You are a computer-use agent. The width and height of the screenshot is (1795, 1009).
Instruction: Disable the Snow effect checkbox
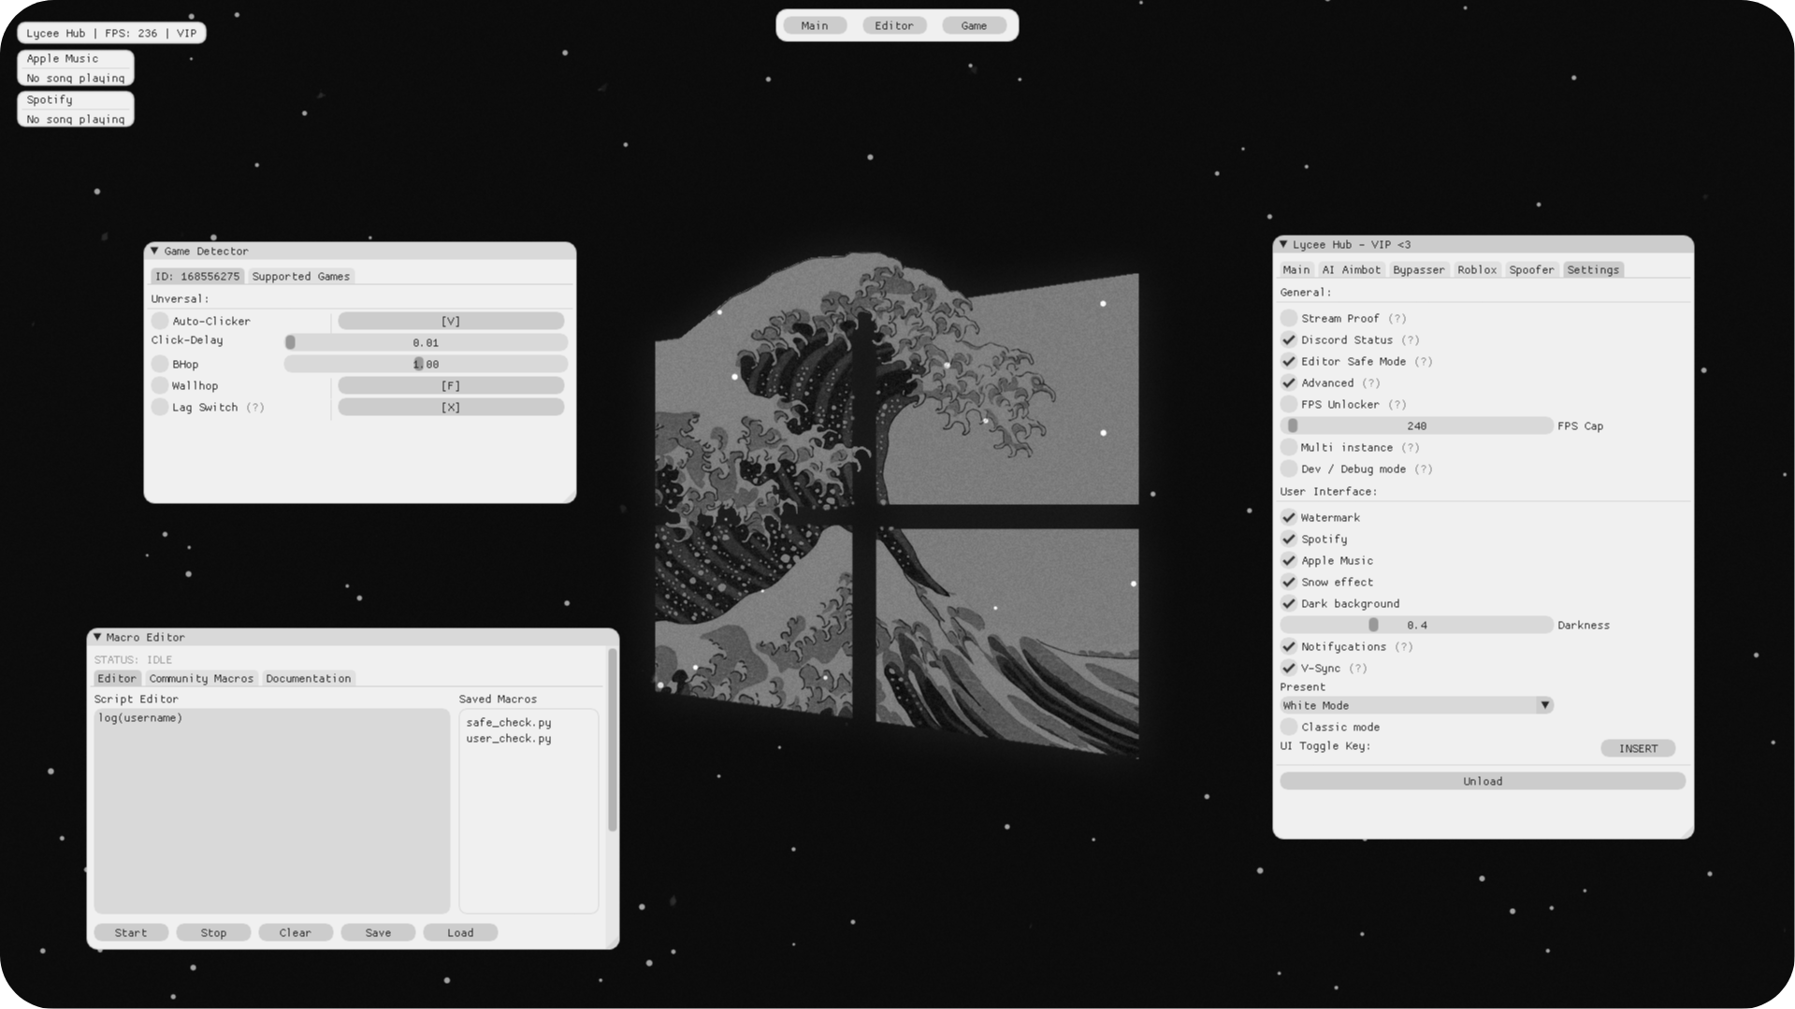pyautogui.click(x=1289, y=582)
